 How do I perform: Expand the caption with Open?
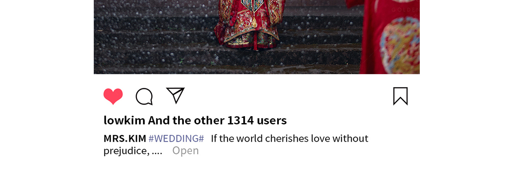185,151
